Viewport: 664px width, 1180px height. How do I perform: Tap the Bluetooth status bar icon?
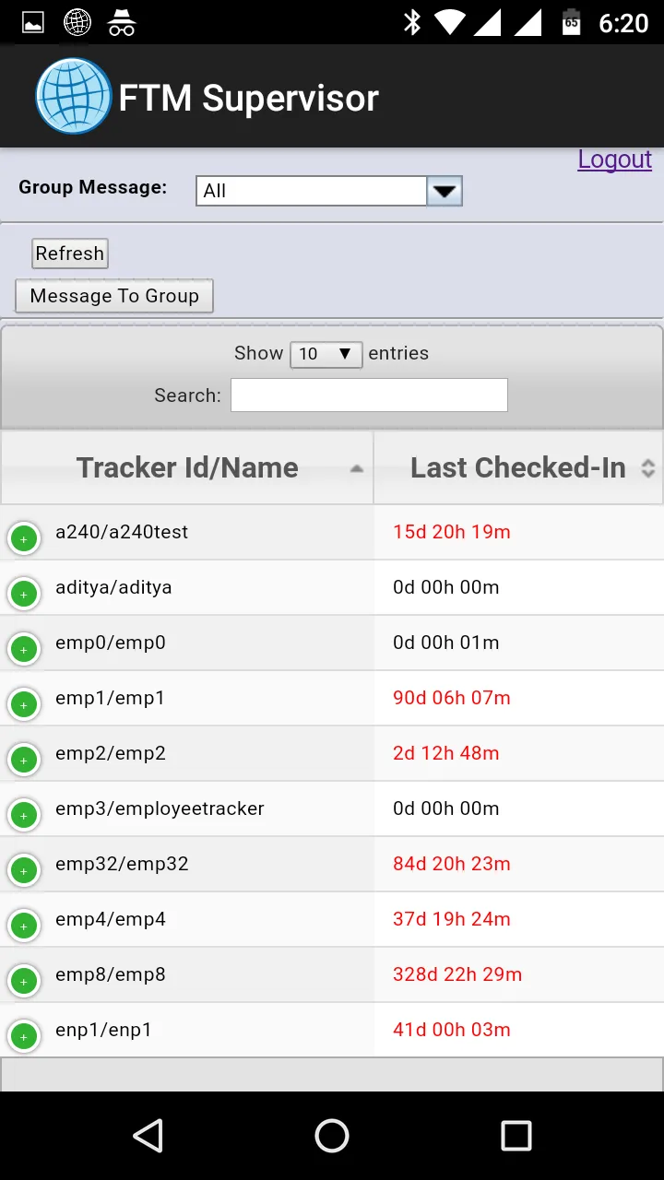tap(412, 22)
